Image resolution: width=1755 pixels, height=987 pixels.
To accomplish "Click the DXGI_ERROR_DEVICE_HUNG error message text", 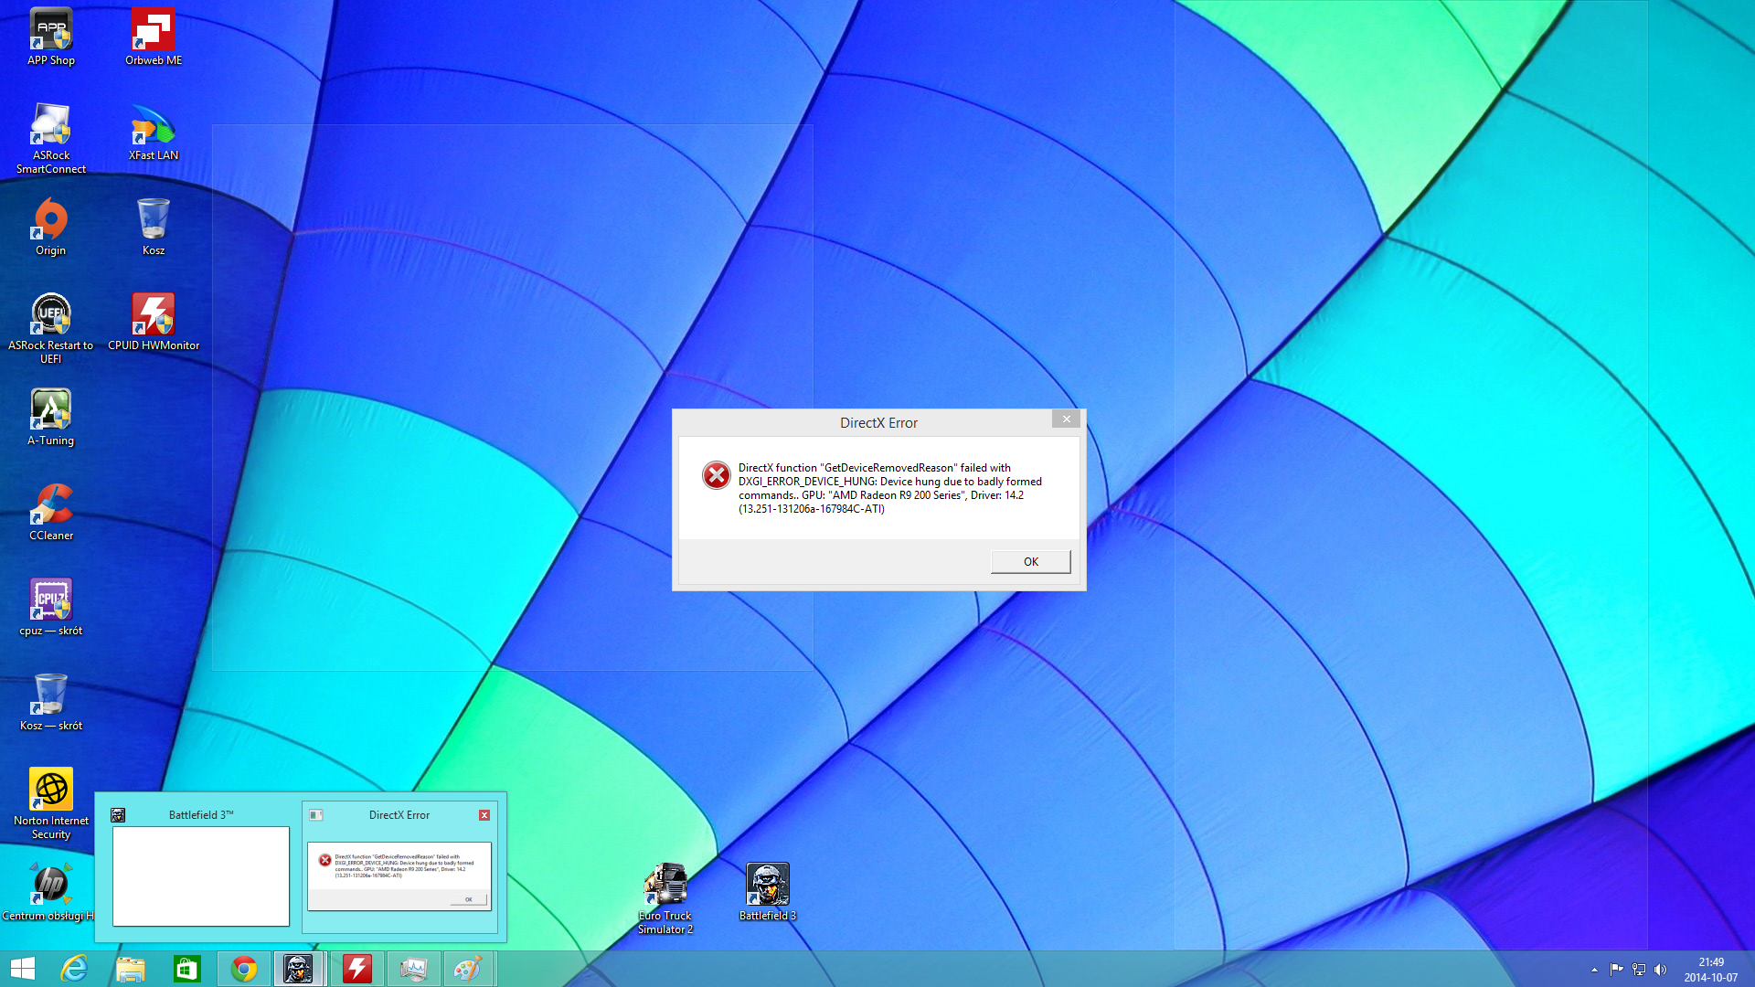I will tap(890, 488).
